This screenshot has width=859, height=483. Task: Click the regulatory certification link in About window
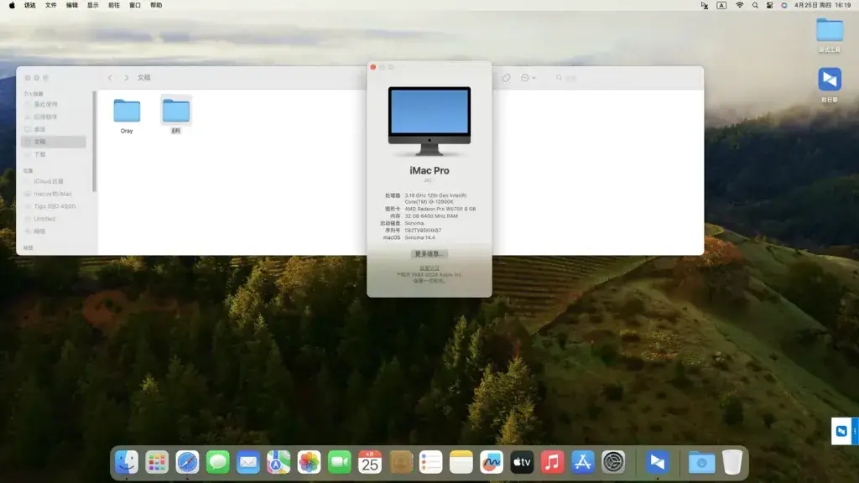(429, 267)
